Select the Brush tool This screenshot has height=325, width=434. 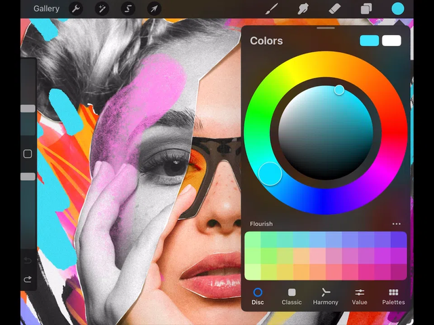271,9
